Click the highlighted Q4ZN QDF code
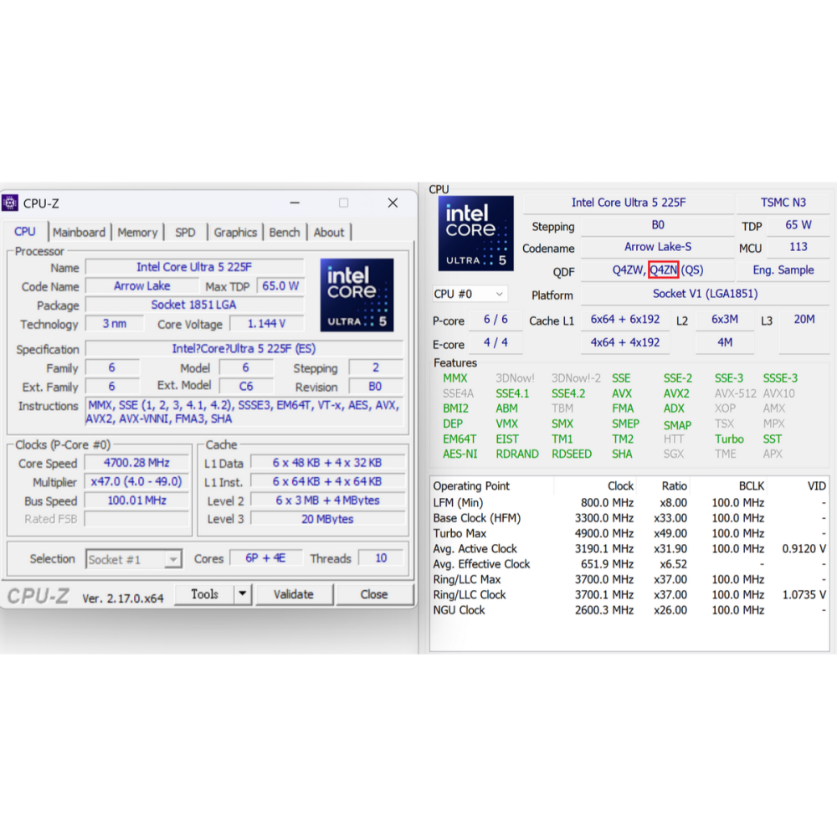Viewport: 837px width, 837px height. tap(663, 270)
